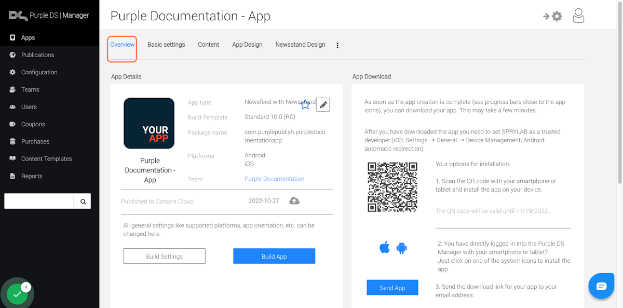Viewport: 623px width, 308px height.
Task: Click the Purple Documentation - App page title
Action: coord(191,16)
